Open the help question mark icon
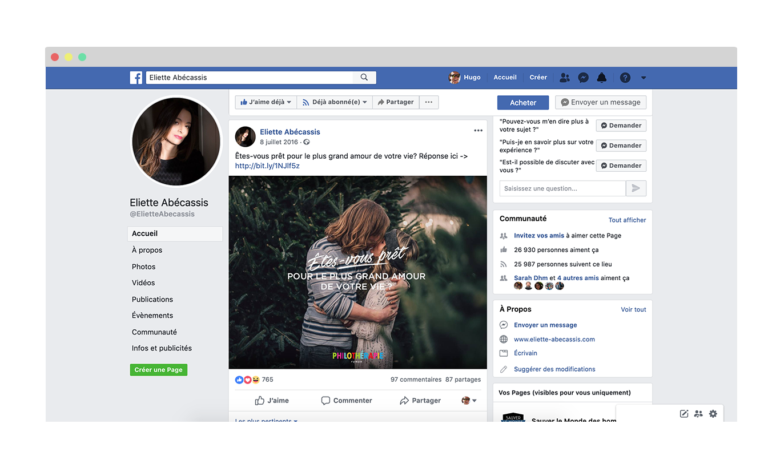 click(625, 78)
